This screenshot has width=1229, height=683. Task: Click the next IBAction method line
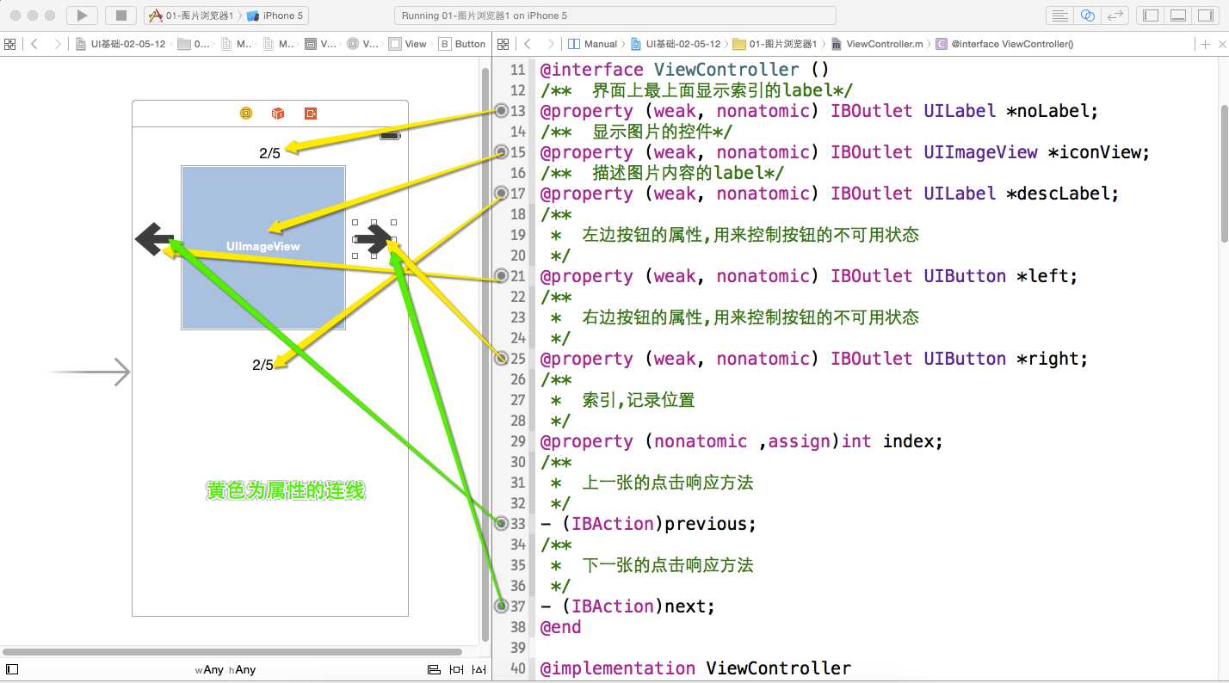(627, 606)
